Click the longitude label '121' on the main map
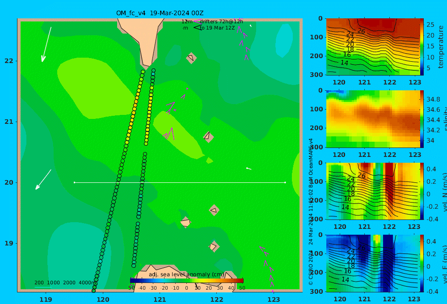The image size is (447, 304). (x=160, y=300)
